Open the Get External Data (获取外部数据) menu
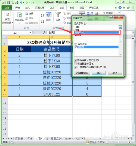This screenshot has height=146, width=136. tap(7, 18)
